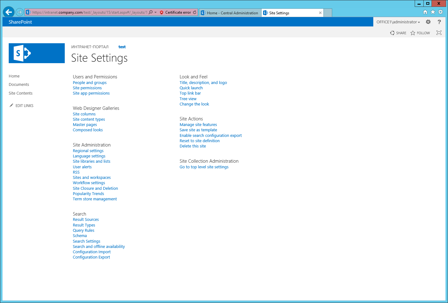
Task: Open the browser Home icon
Action: click(x=425, y=12)
